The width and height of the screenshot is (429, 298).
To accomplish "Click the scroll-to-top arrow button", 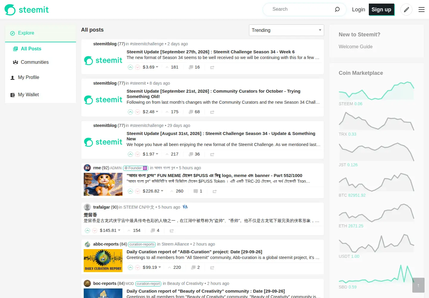I will (x=418, y=285).
